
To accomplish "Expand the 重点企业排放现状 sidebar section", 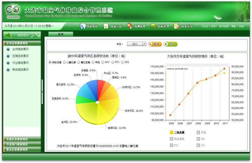I will [x=22, y=149].
